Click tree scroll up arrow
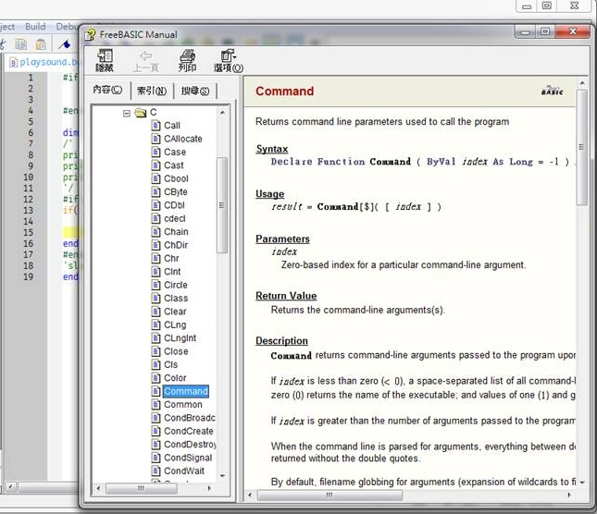This screenshot has width=597, height=514. coord(222,113)
